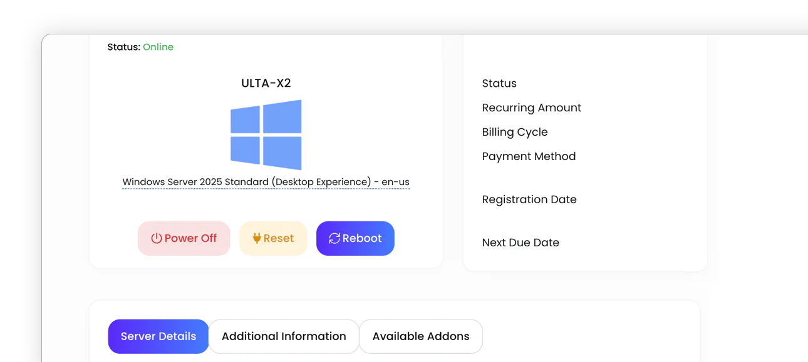Click the Billing Cycle row

point(515,132)
